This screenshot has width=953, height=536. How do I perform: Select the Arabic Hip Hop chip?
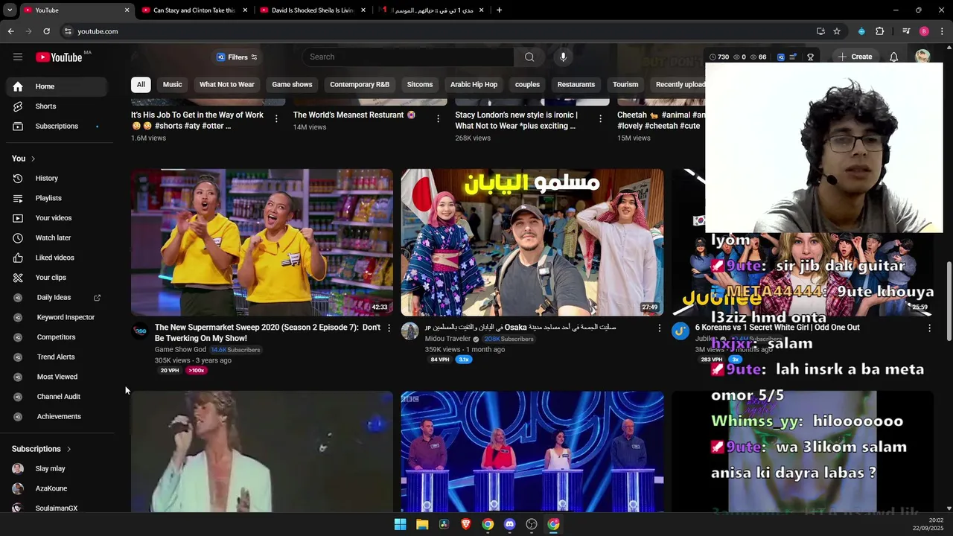coord(474,85)
